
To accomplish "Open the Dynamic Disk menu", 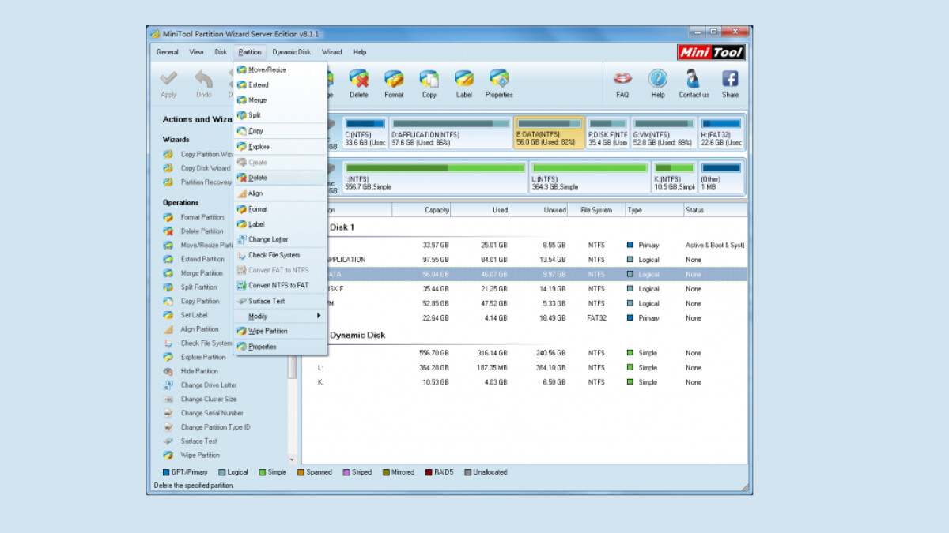I will coord(292,52).
